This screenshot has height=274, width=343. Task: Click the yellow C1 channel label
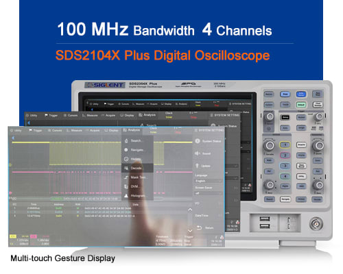tap(13, 236)
